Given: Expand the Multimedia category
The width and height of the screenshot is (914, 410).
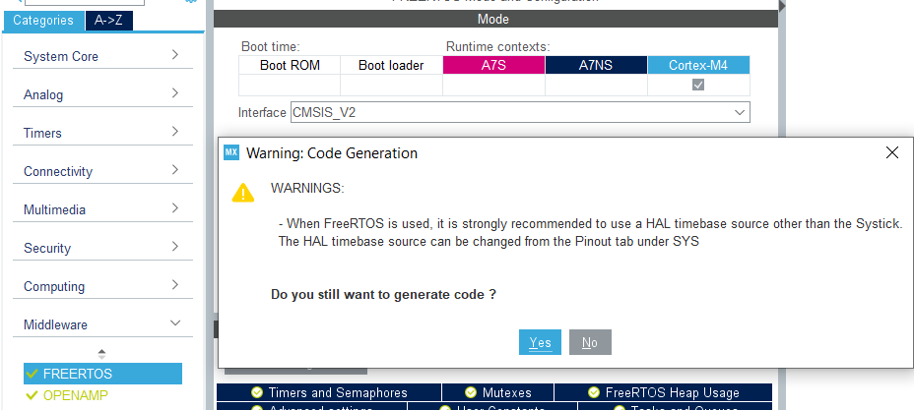Looking at the screenshot, I should coord(102,210).
